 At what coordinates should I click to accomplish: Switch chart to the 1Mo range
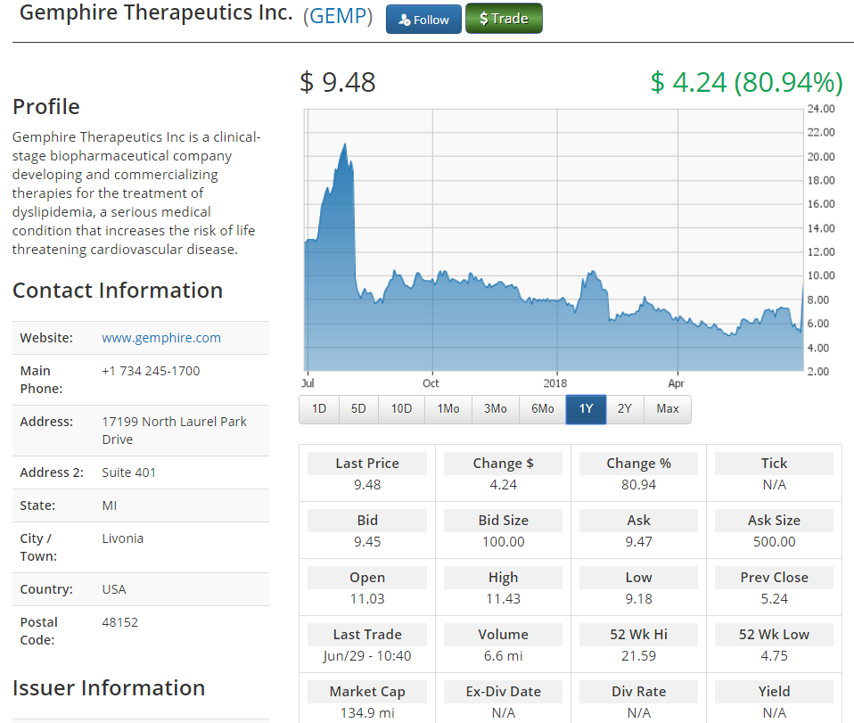(x=448, y=408)
